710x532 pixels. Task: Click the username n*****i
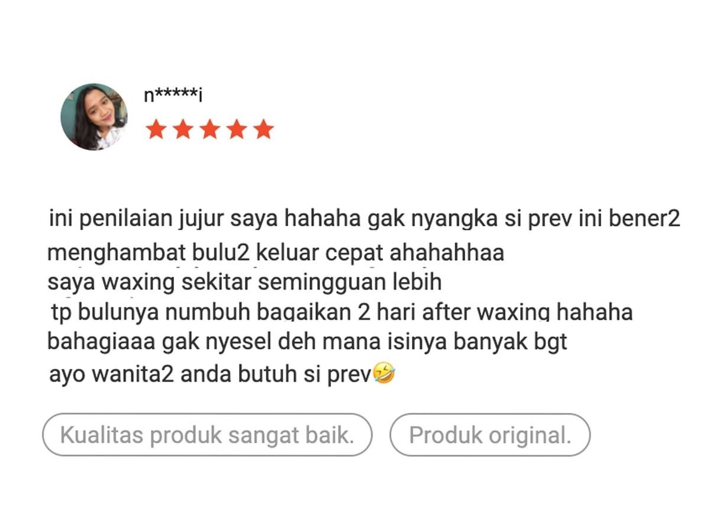coord(173,95)
